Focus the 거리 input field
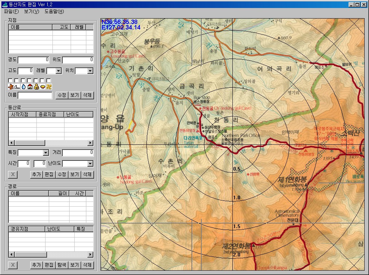Image resolution: width=369 pixels, height=275 pixels. click(78, 153)
